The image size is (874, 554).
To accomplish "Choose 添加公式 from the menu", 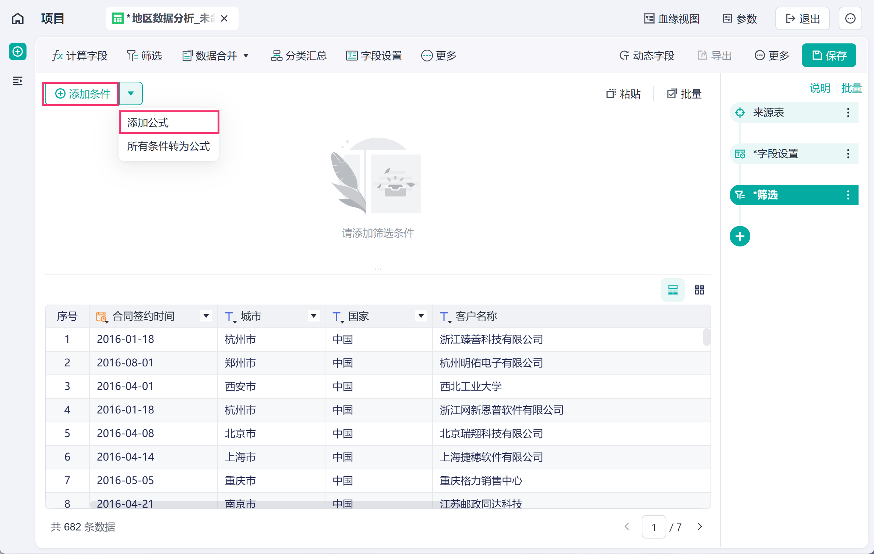I will coord(169,122).
